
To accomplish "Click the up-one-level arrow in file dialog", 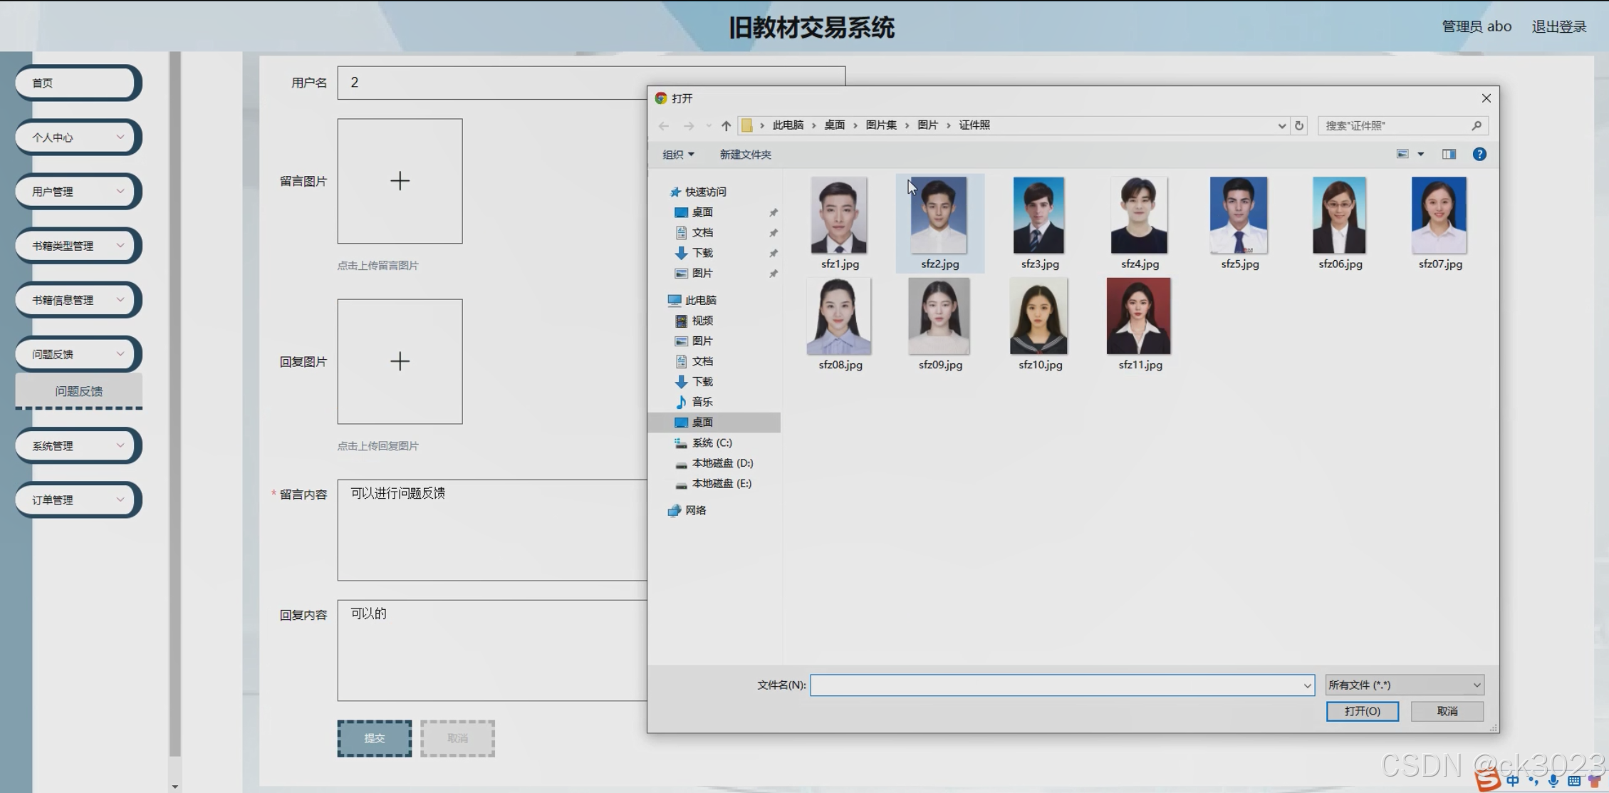I will (x=726, y=125).
